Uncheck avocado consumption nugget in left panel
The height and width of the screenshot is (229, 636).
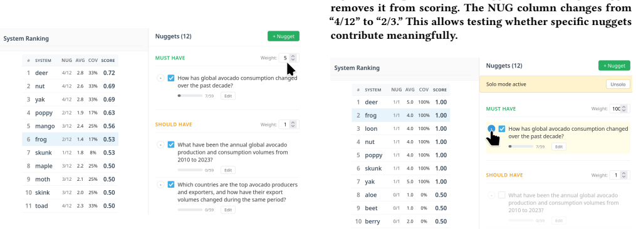click(171, 78)
